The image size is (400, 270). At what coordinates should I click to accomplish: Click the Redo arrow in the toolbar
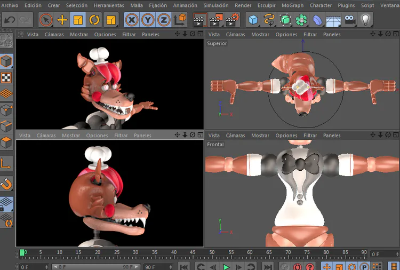(x=25, y=20)
